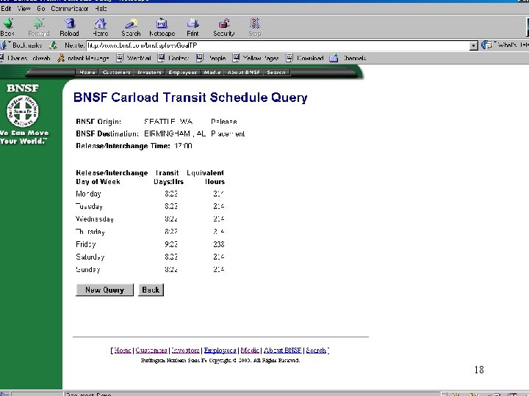
Task: Click the Back button below table
Action: [x=151, y=290]
